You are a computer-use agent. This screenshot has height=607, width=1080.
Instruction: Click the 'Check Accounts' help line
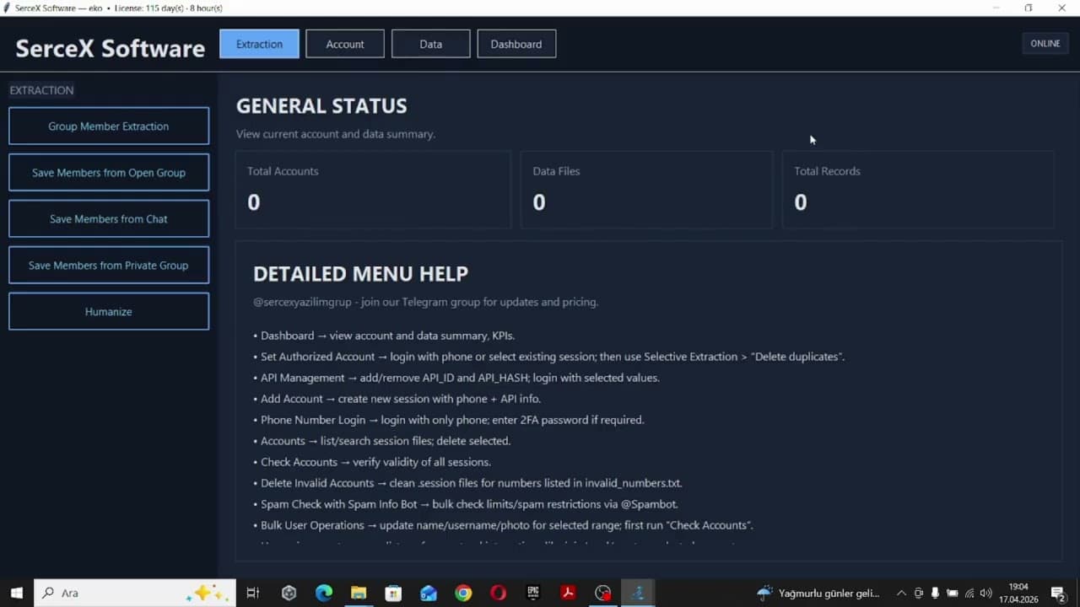tap(372, 462)
